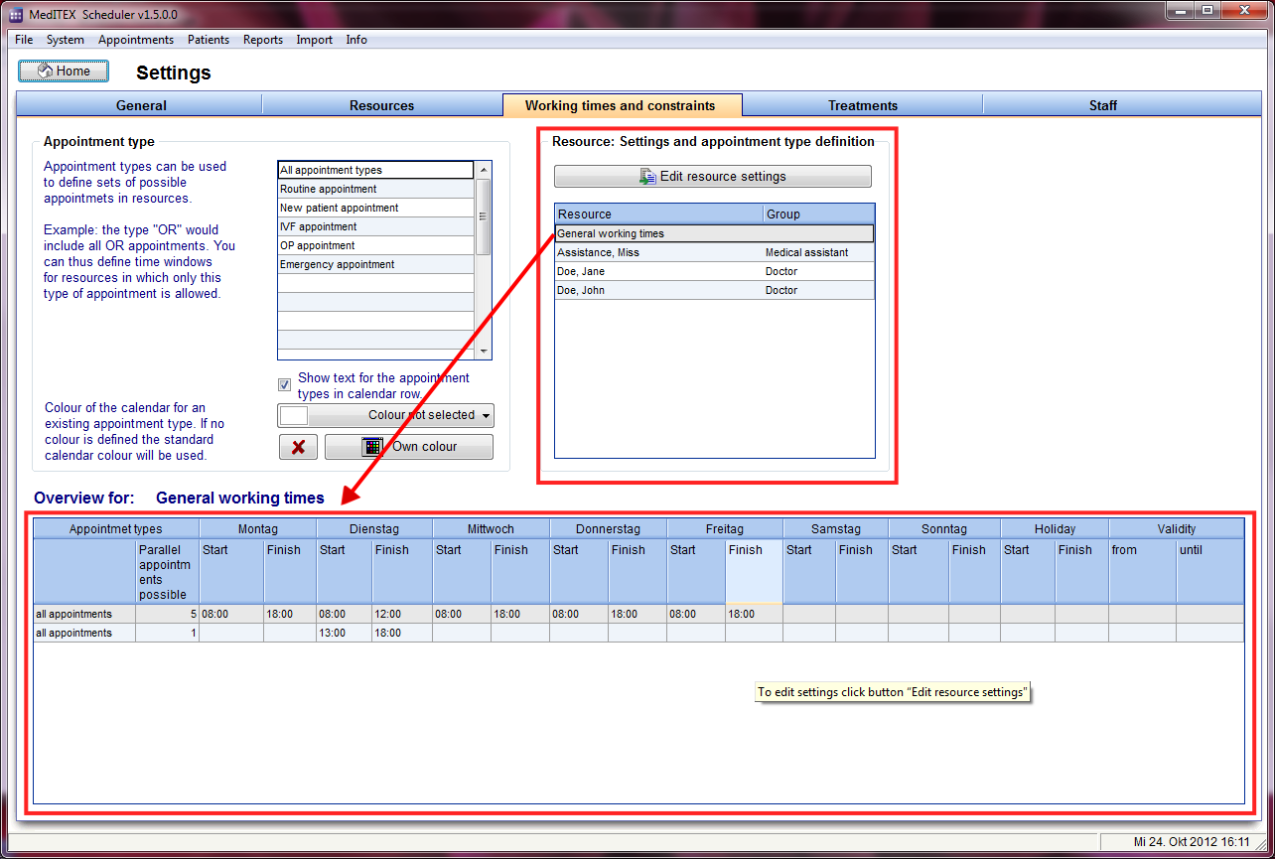This screenshot has width=1275, height=859.
Task: Select Doe, John resource row
Action: coord(715,290)
